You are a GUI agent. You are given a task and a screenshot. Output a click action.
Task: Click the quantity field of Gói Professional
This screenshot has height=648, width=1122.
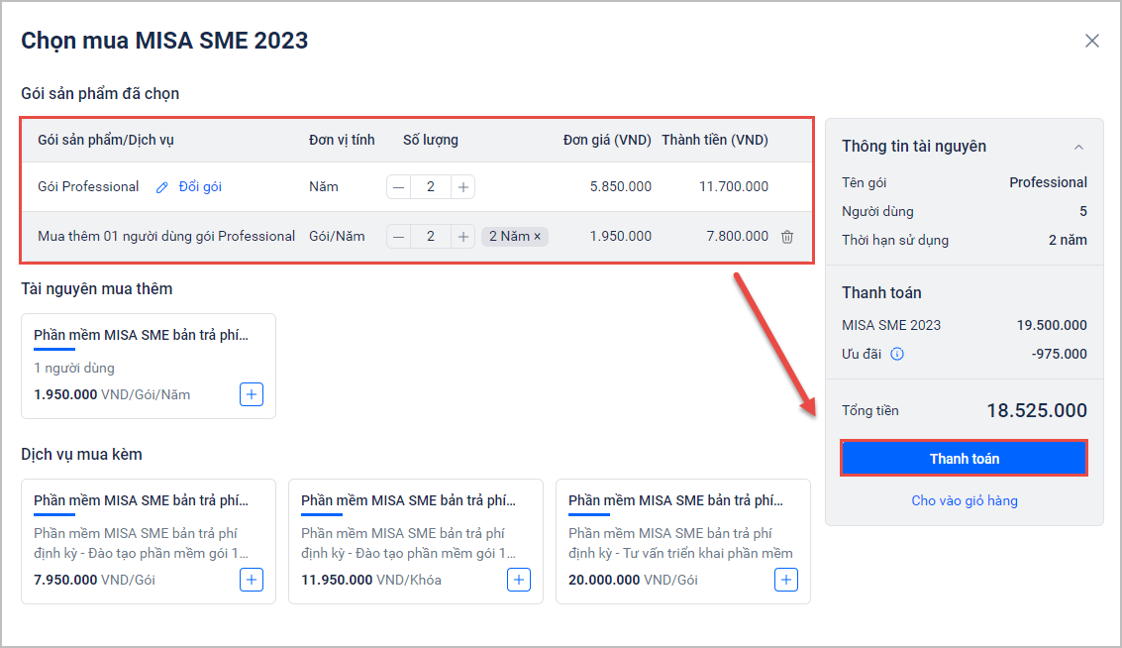point(431,187)
